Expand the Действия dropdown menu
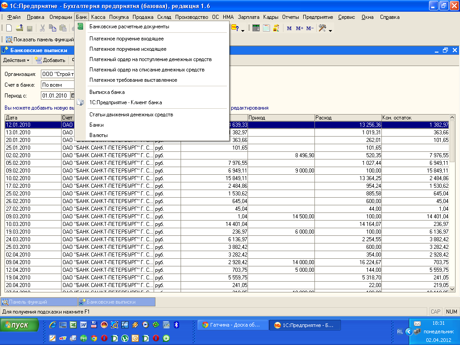The image size is (460, 345). 16,60
